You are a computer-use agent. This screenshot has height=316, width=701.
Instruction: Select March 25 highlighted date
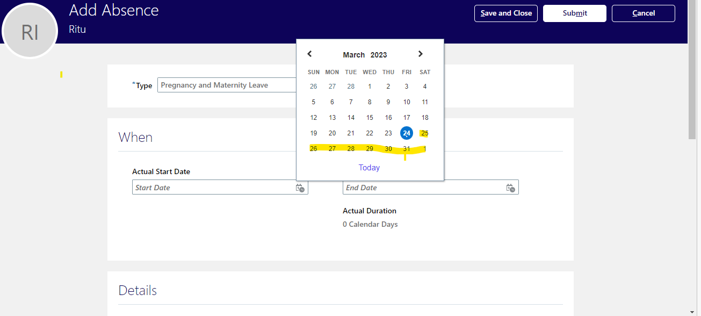[424, 133]
